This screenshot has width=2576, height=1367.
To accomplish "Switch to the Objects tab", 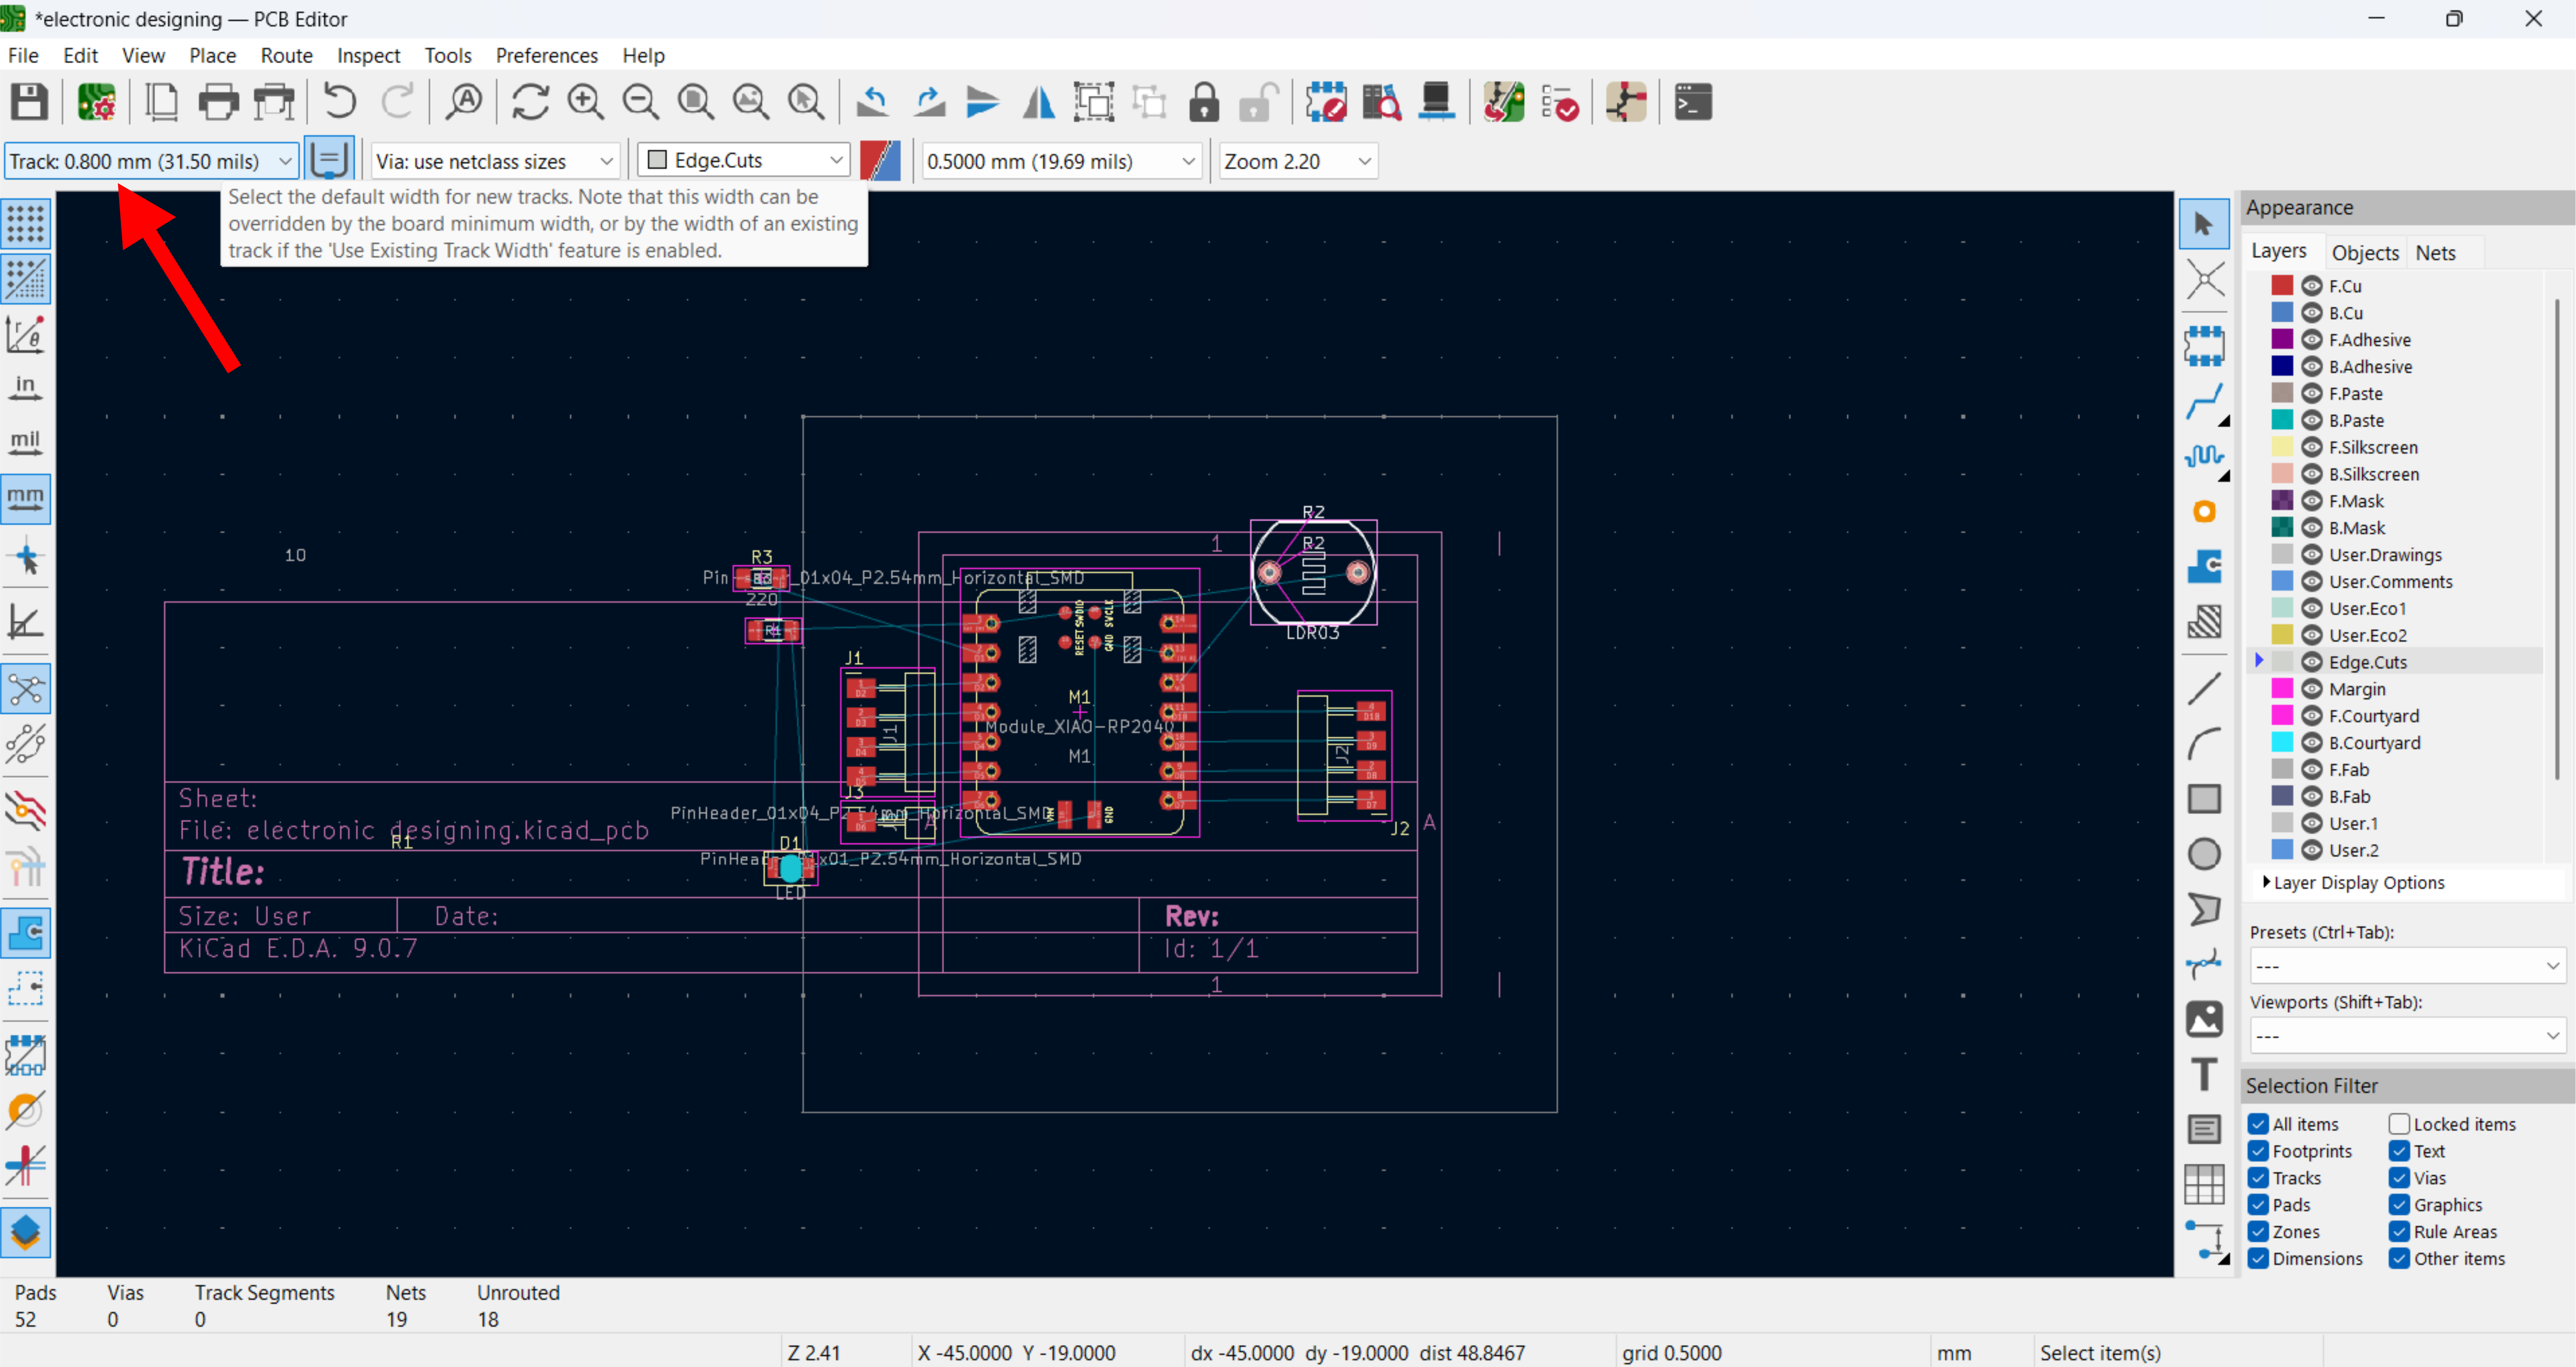I will click(x=2364, y=253).
